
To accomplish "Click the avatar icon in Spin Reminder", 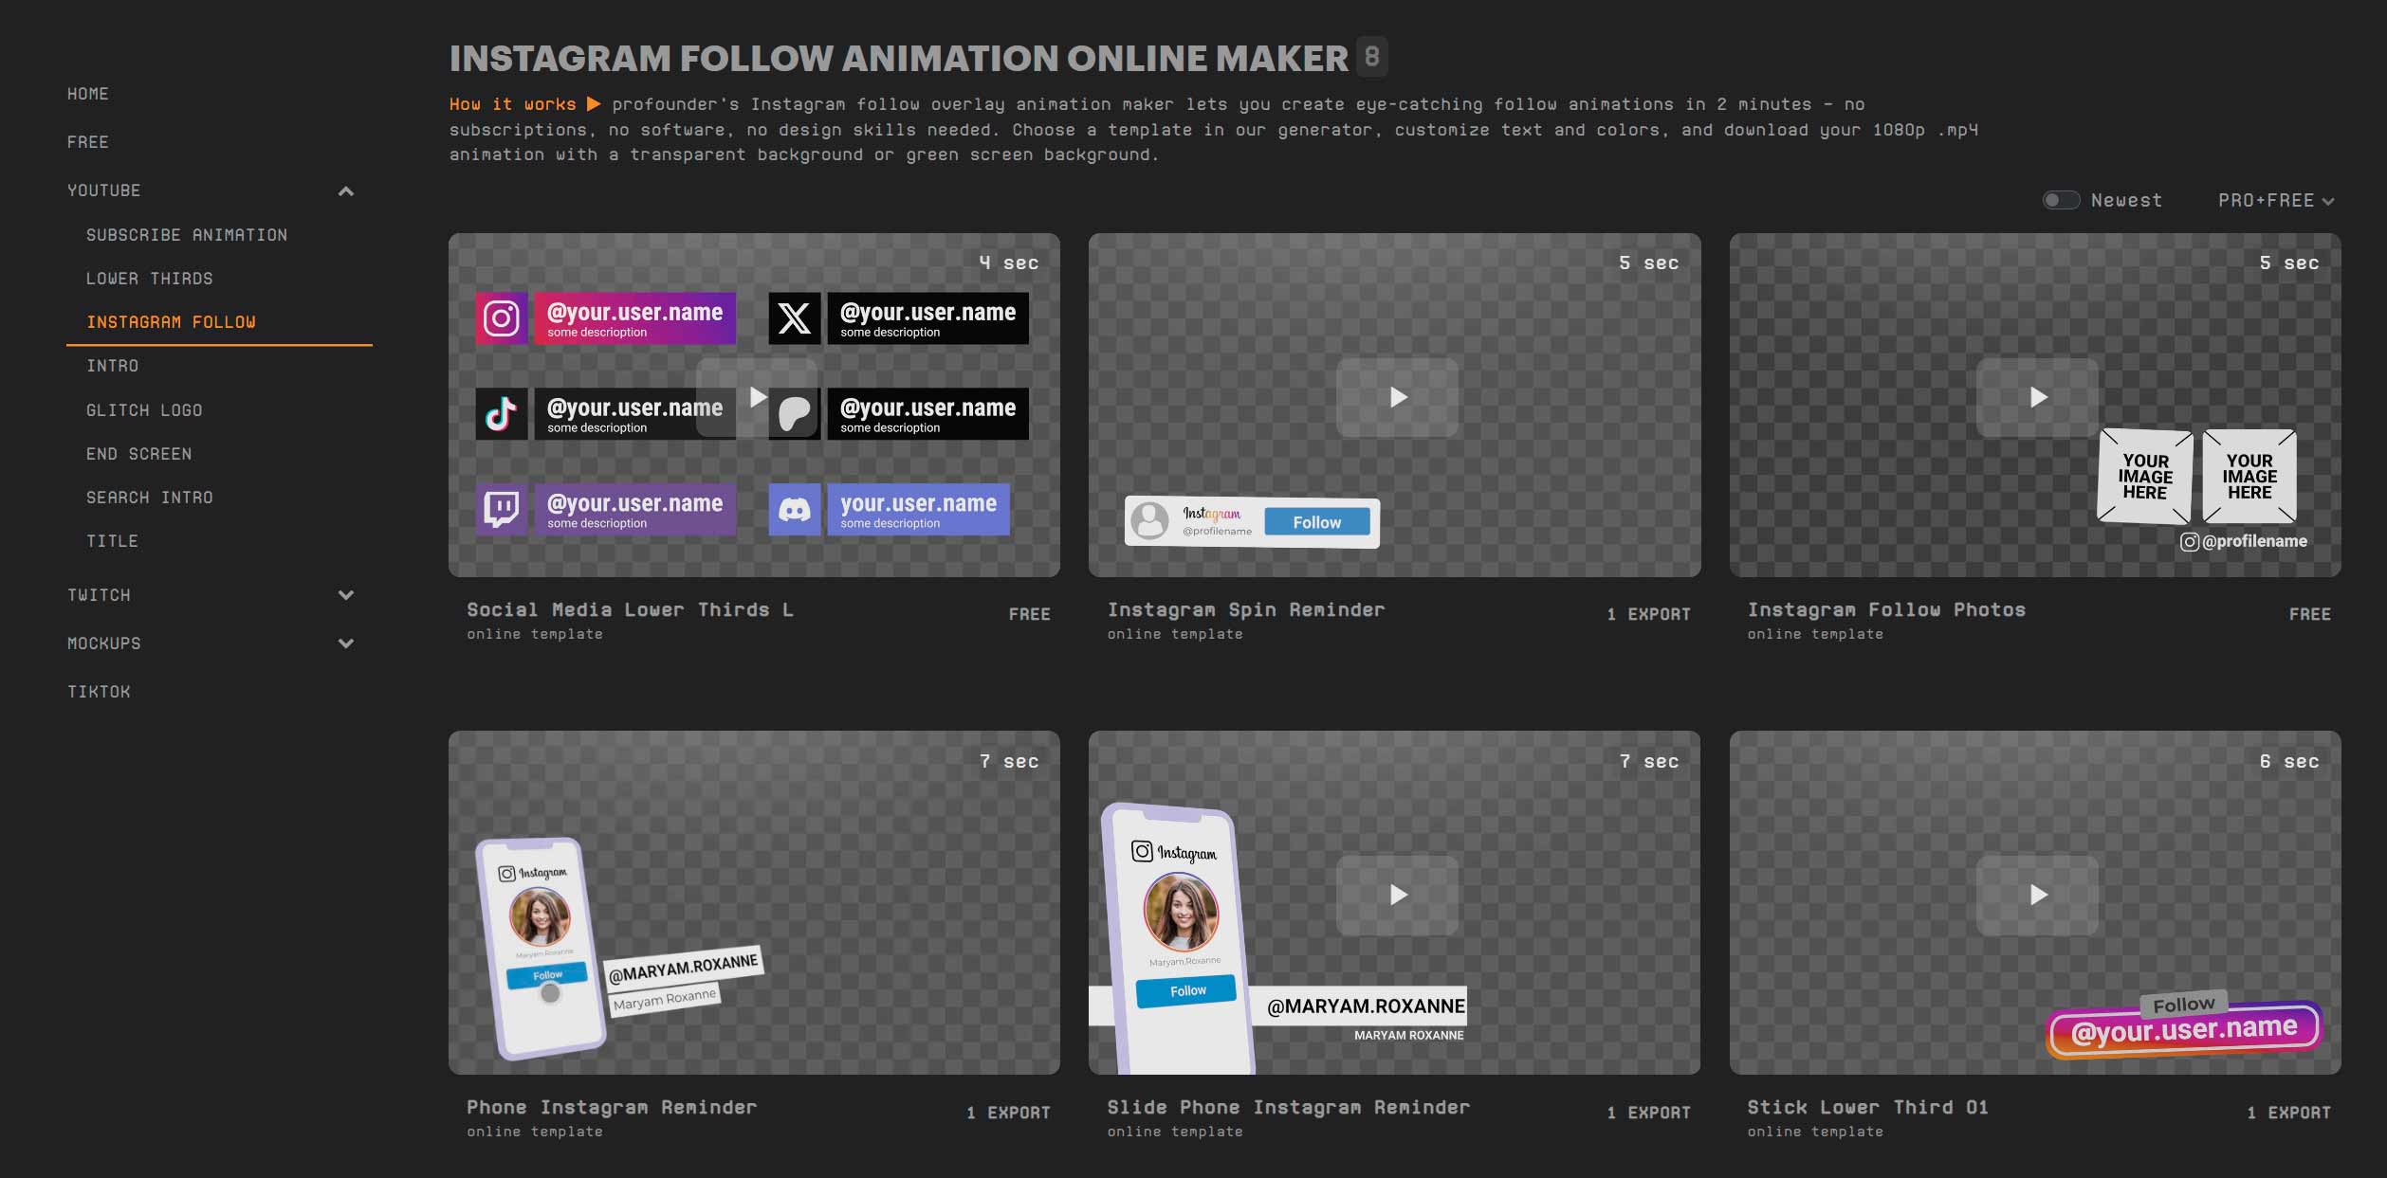I will pos(1149,520).
